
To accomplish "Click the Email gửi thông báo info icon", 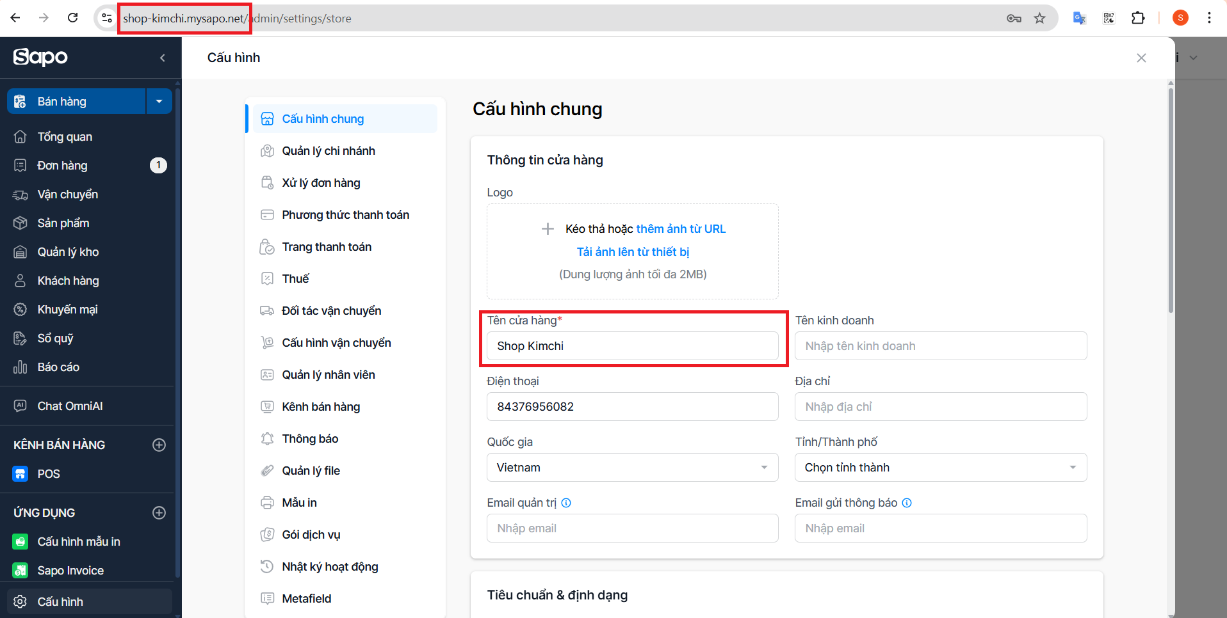I will (x=907, y=503).
